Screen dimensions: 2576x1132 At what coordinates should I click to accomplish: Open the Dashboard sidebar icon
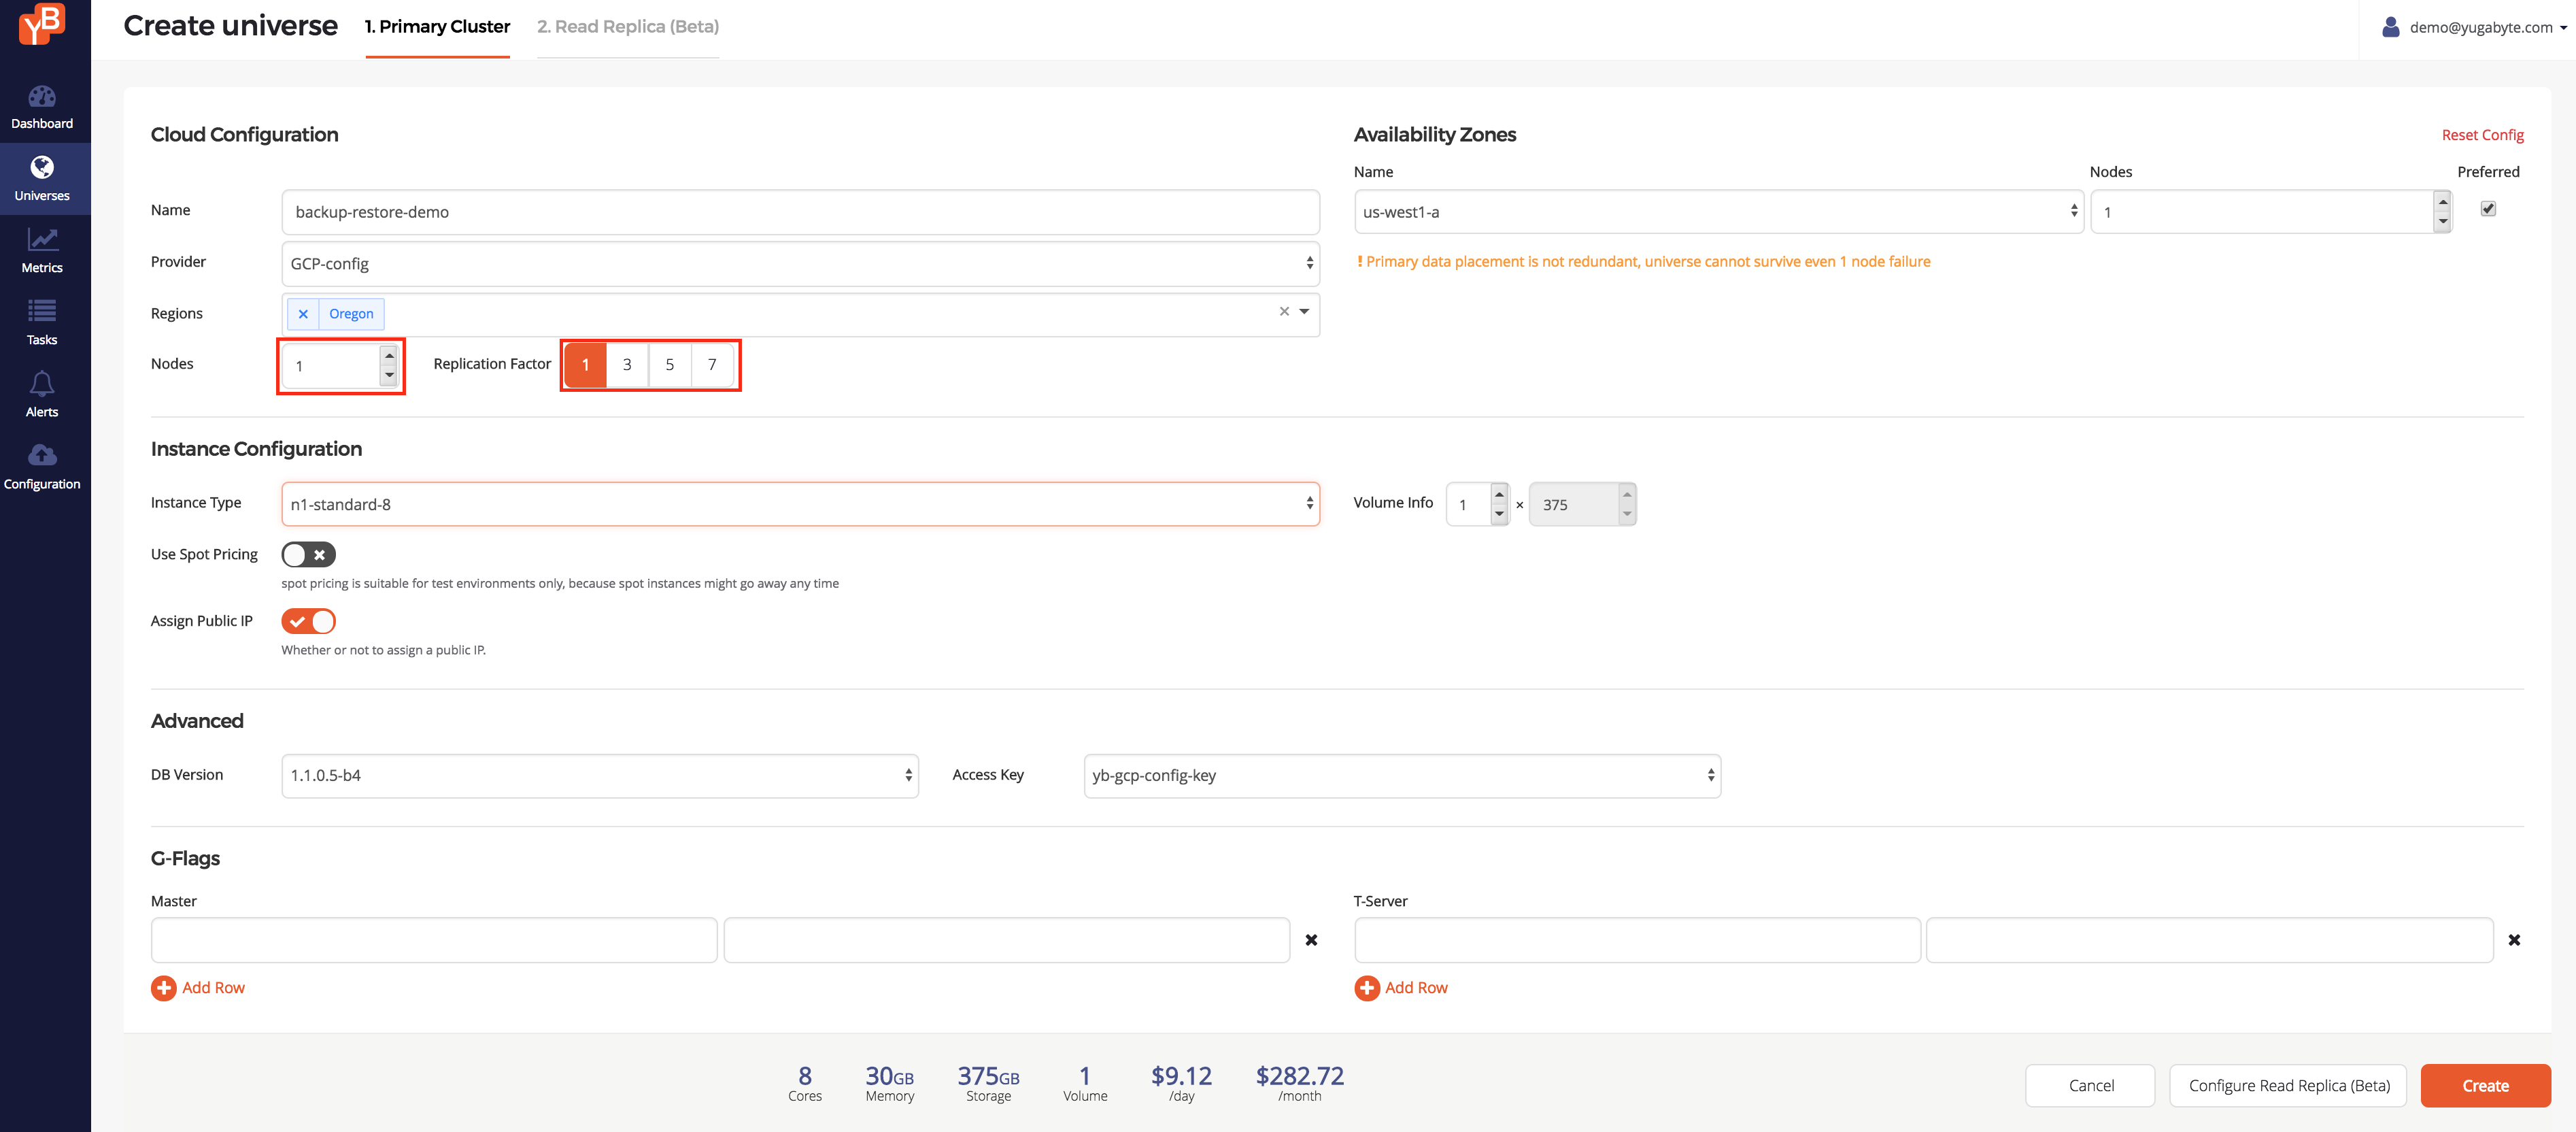point(42,97)
